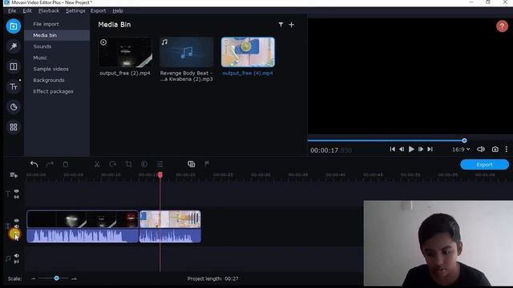513x288 pixels.
Task: Open the Transitions panel icon
Action: [14, 66]
